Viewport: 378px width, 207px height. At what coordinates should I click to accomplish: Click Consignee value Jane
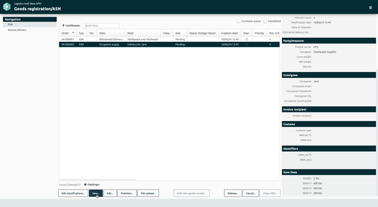[x=316, y=81]
